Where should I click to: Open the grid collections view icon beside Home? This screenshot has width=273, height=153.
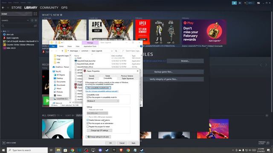tap(35, 14)
